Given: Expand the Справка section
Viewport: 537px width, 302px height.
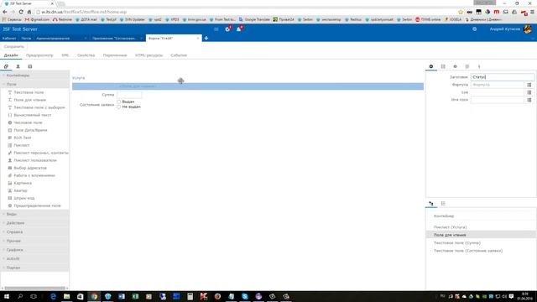Looking at the screenshot, I should [35, 232].
